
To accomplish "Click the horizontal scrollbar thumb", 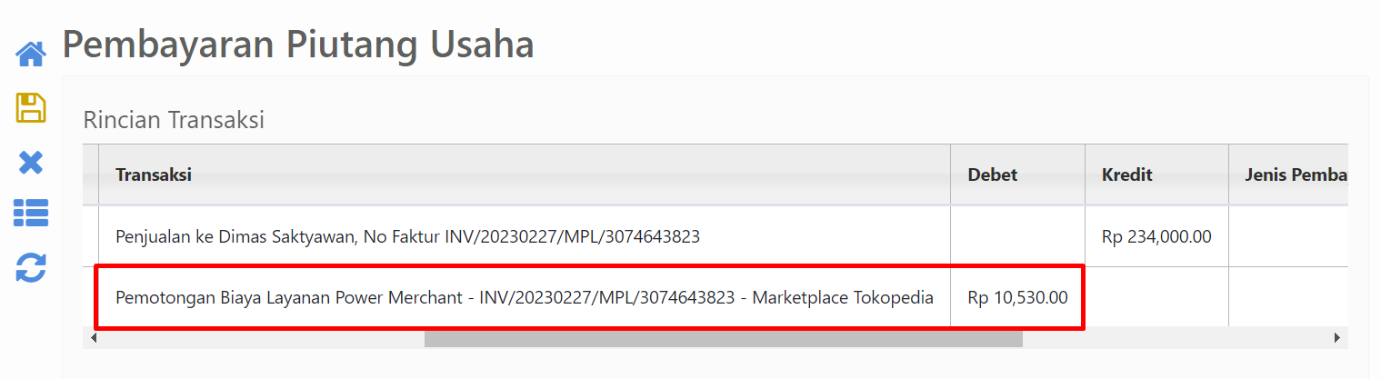I will (723, 338).
